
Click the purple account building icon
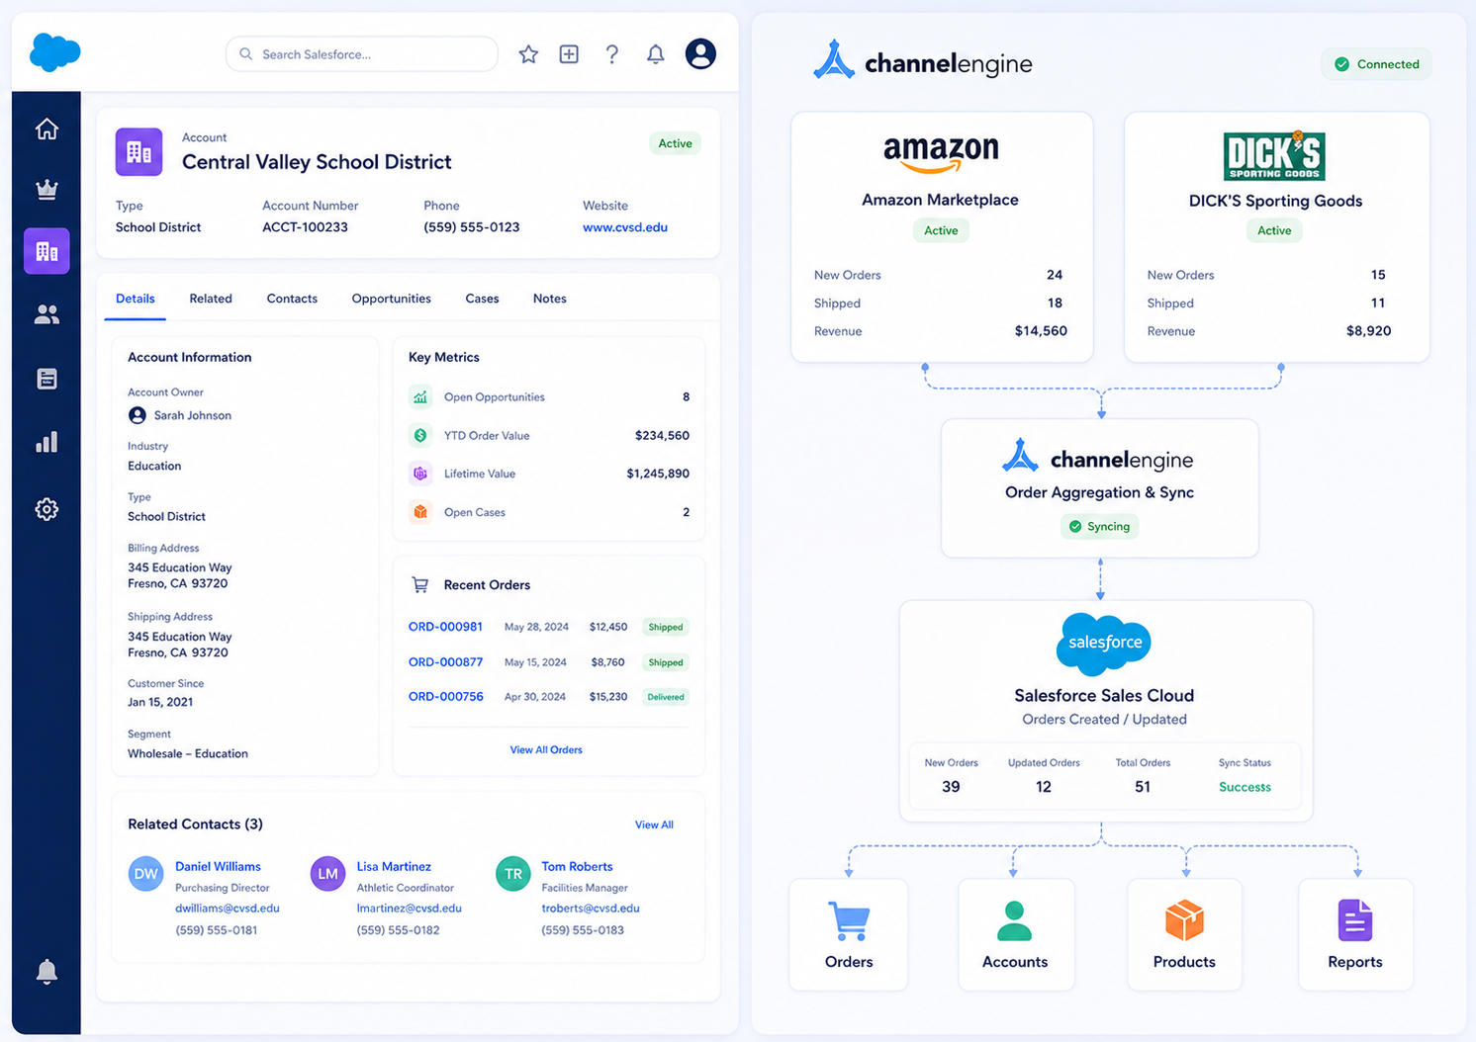[138, 152]
